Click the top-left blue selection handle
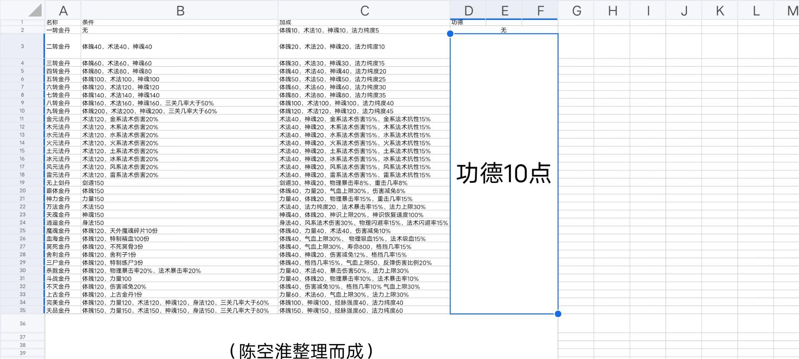Viewport: 799px width, 359px height. pos(450,34)
